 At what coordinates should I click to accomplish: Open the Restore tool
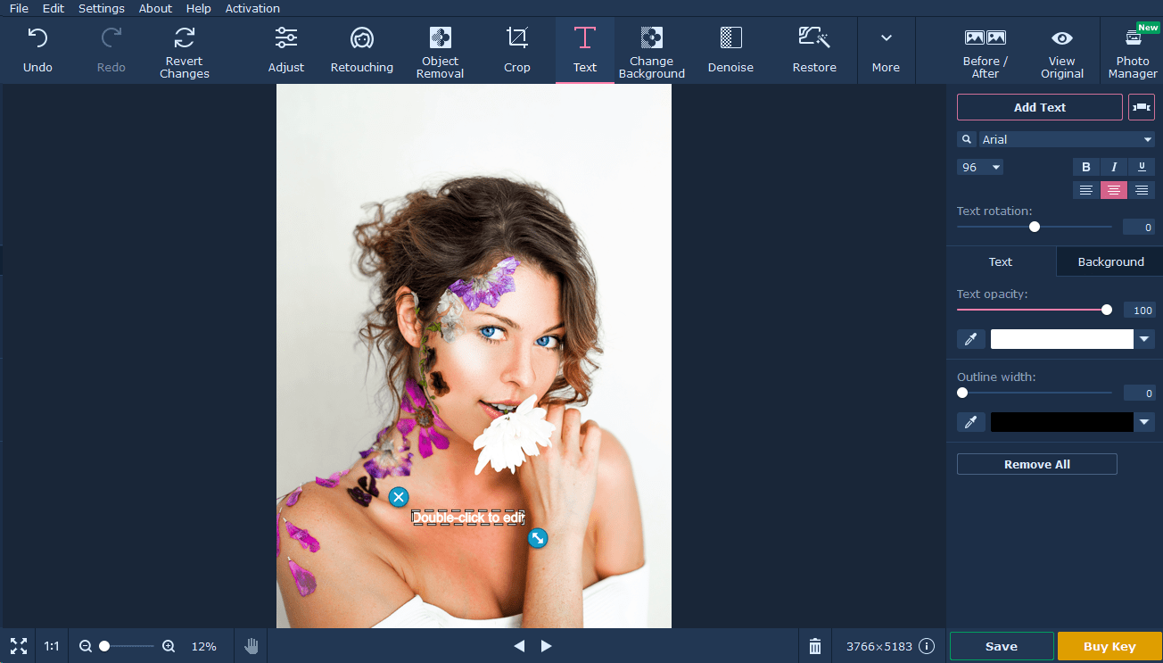point(813,49)
